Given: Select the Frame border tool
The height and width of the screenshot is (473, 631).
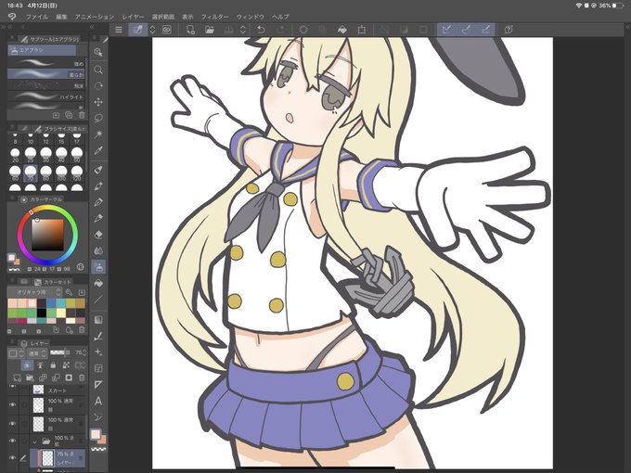Looking at the screenshot, I should tap(98, 368).
